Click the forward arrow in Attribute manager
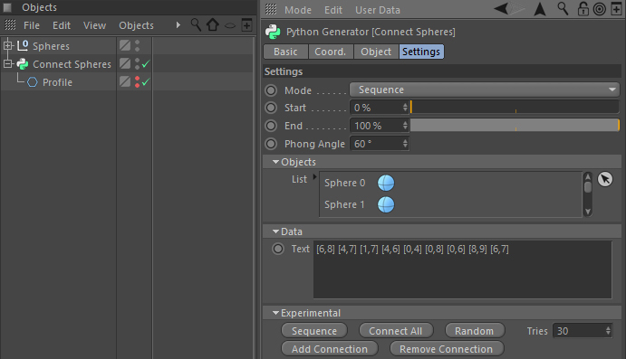626x359 pixels. (517, 8)
